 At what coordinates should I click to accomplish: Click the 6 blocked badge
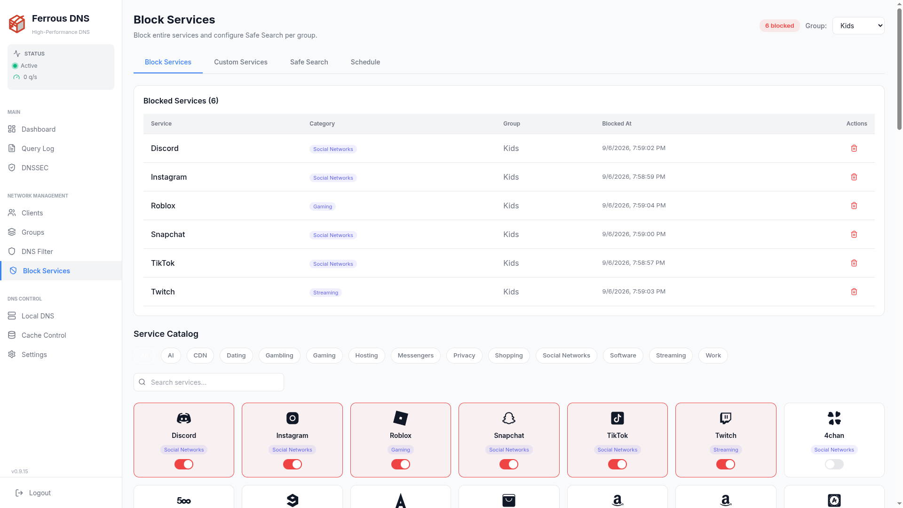pos(779,26)
